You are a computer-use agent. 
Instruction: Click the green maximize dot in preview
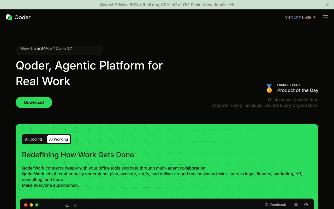tap(37, 205)
